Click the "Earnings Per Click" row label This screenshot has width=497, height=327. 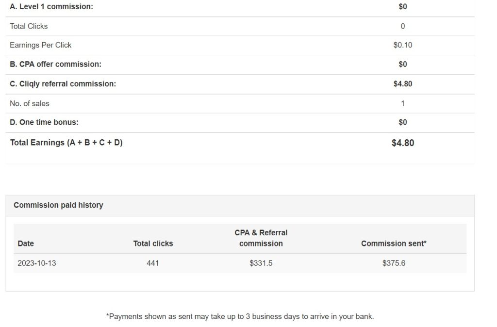pyautogui.click(x=40, y=45)
